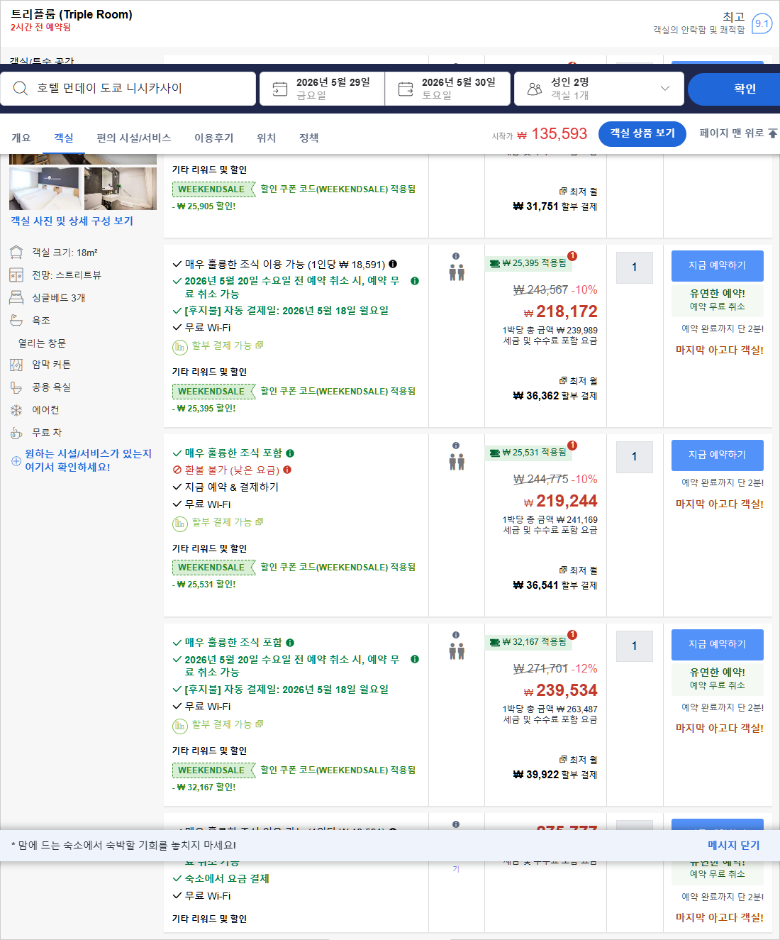Select the blackout curtain amenity icon
The width and height of the screenshot is (780, 940).
(16, 364)
